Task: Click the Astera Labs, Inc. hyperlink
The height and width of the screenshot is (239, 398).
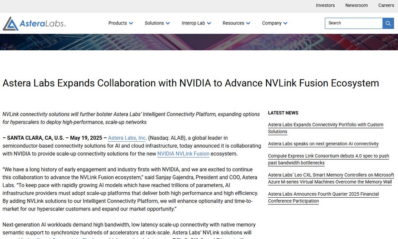Action: pyautogui.click(x=126, y=138)
